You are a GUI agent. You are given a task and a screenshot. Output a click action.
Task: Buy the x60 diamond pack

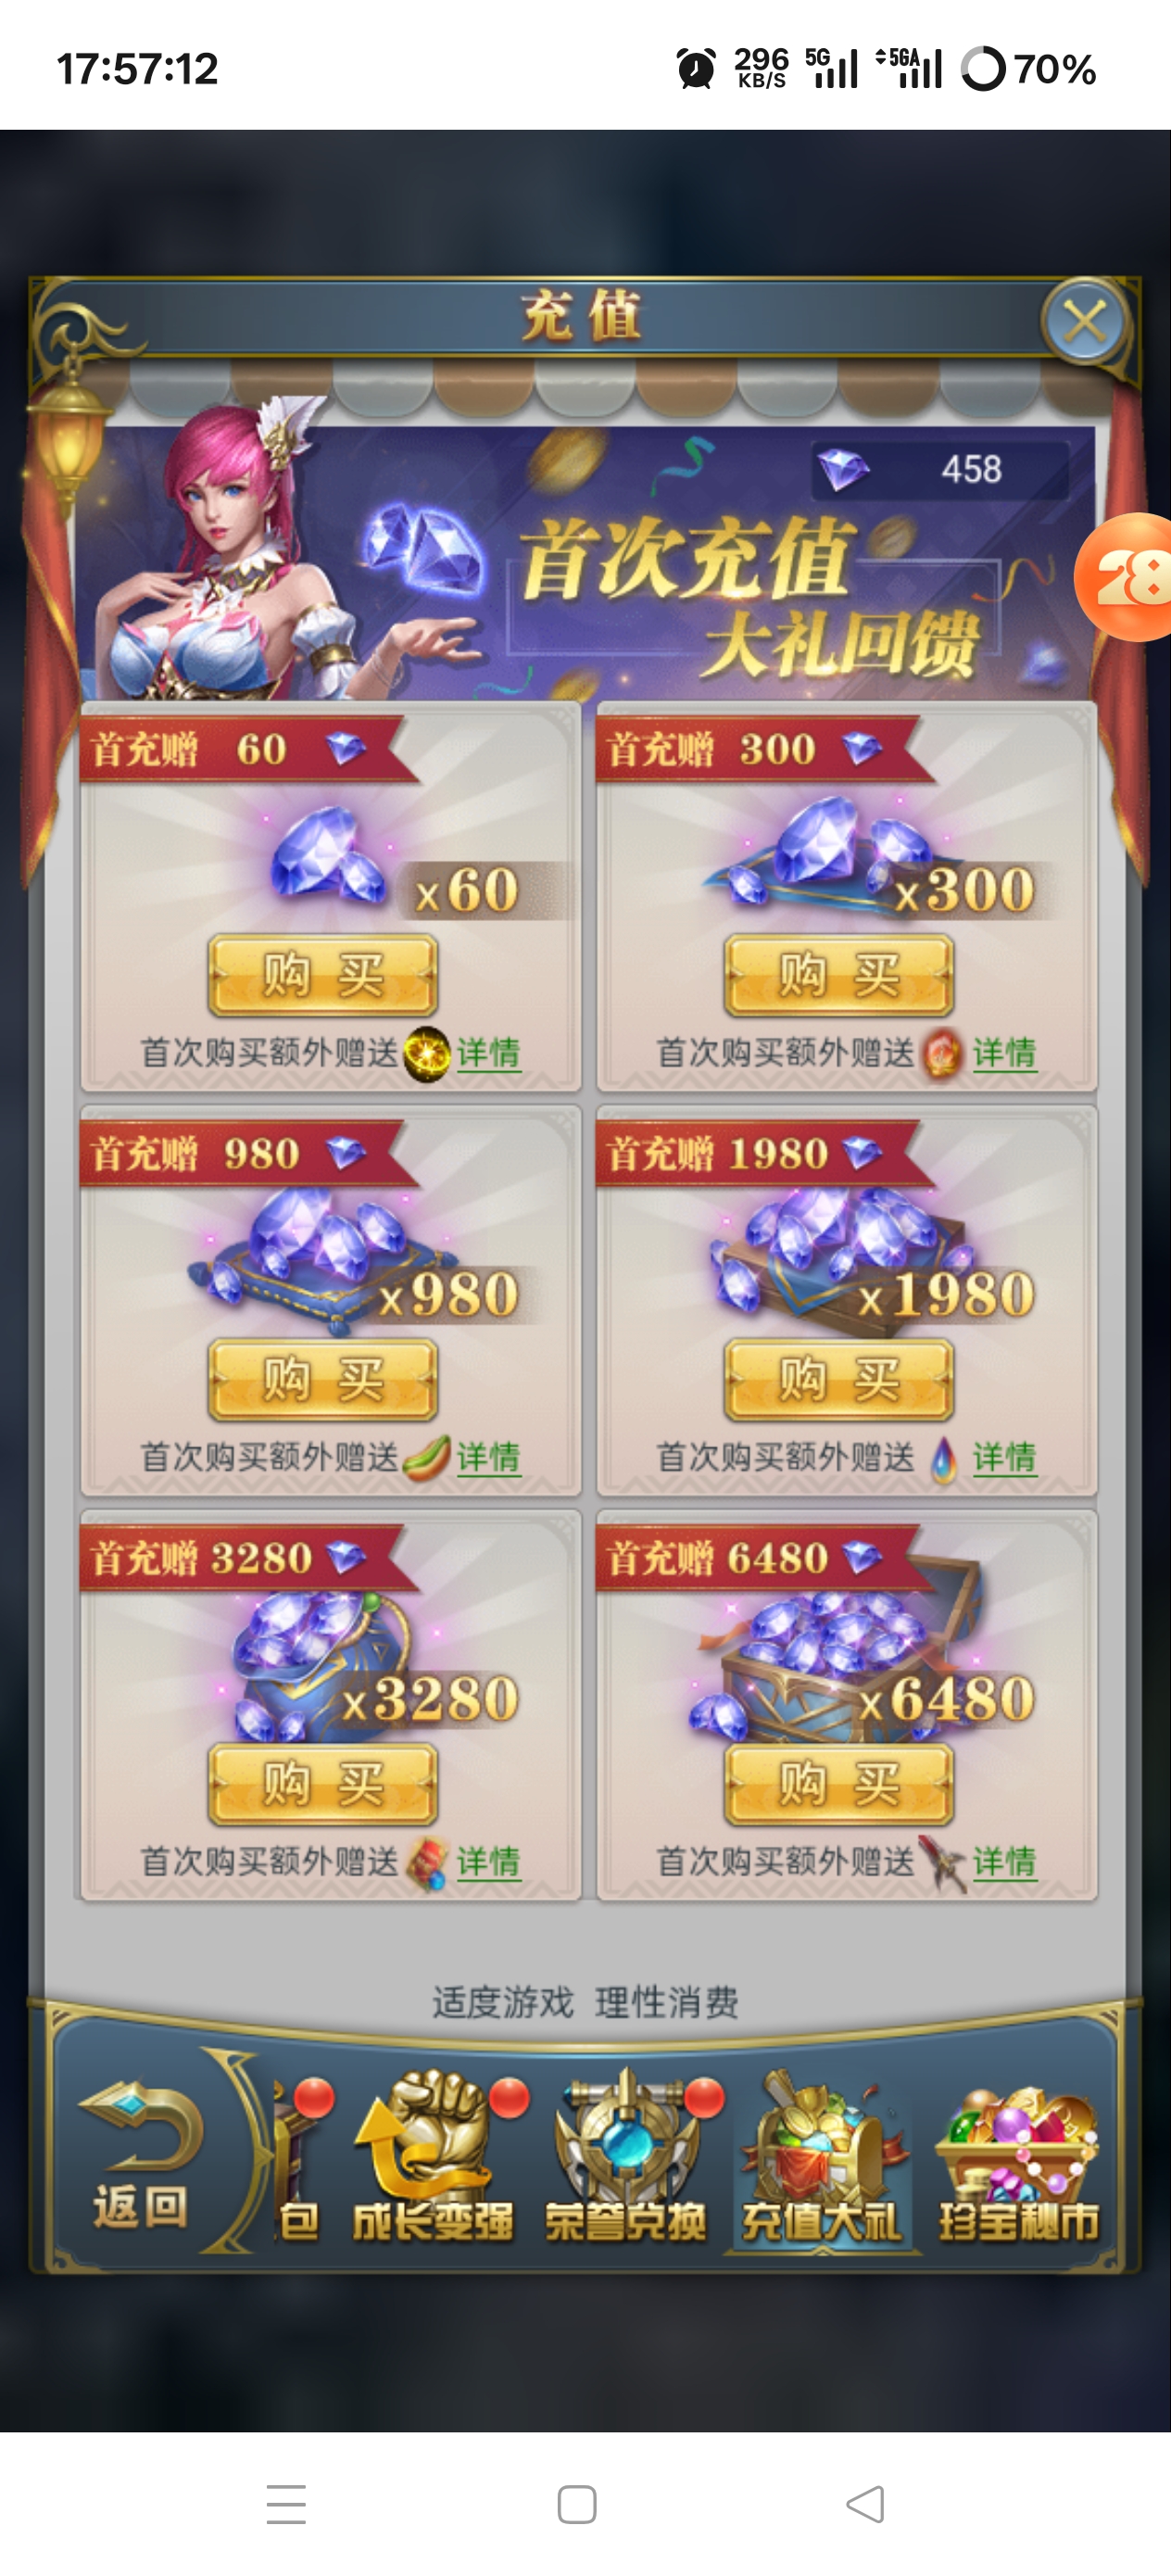[322, 975]
